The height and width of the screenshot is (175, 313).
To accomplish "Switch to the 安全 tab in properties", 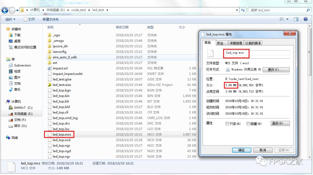I will pyautogui.click(x=220, y=43).
